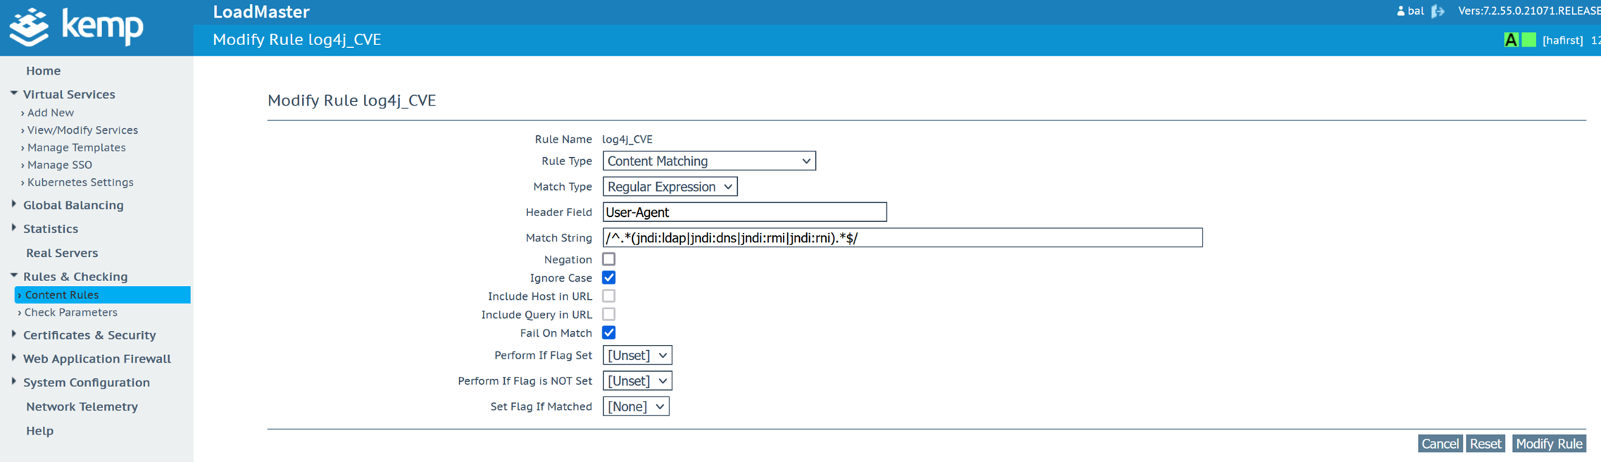Expand the Statistics section
1601x462 pixels.
(50, 228)
